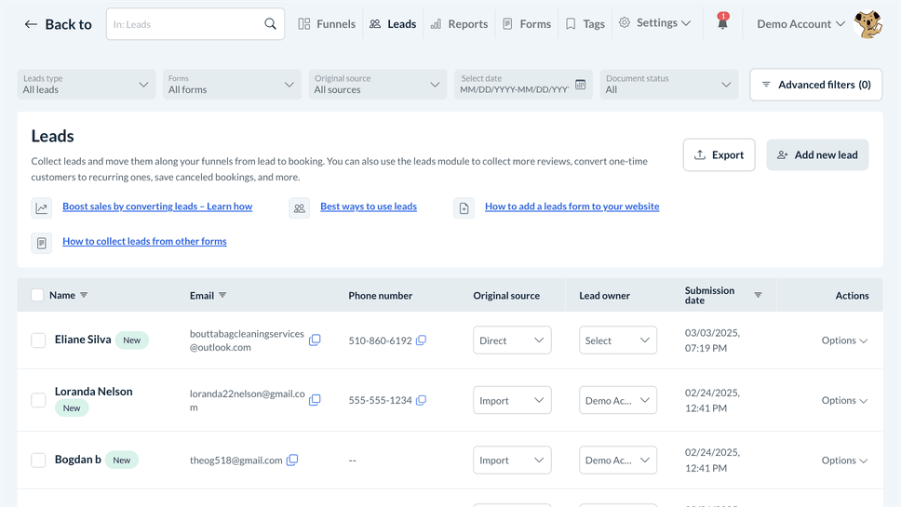The width and height of the screenshot is (901, 507).
Task: Click the search magnifier icon
Action: click(x=270, y=24)
